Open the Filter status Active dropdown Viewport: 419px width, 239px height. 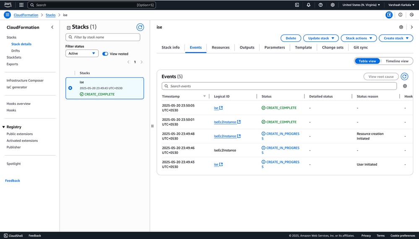tap(82, 54)
